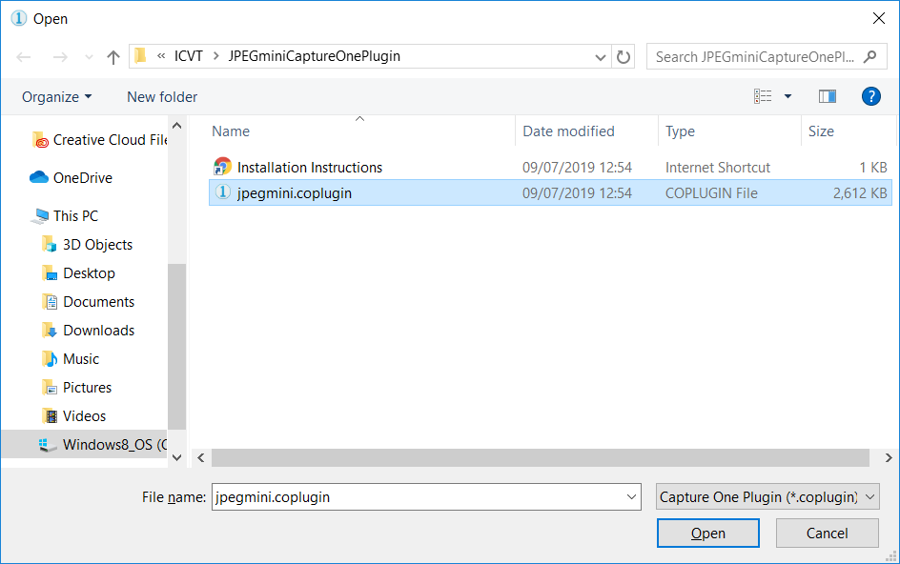Create a New folder
900x564 pixels.
(x=162, y=97)
